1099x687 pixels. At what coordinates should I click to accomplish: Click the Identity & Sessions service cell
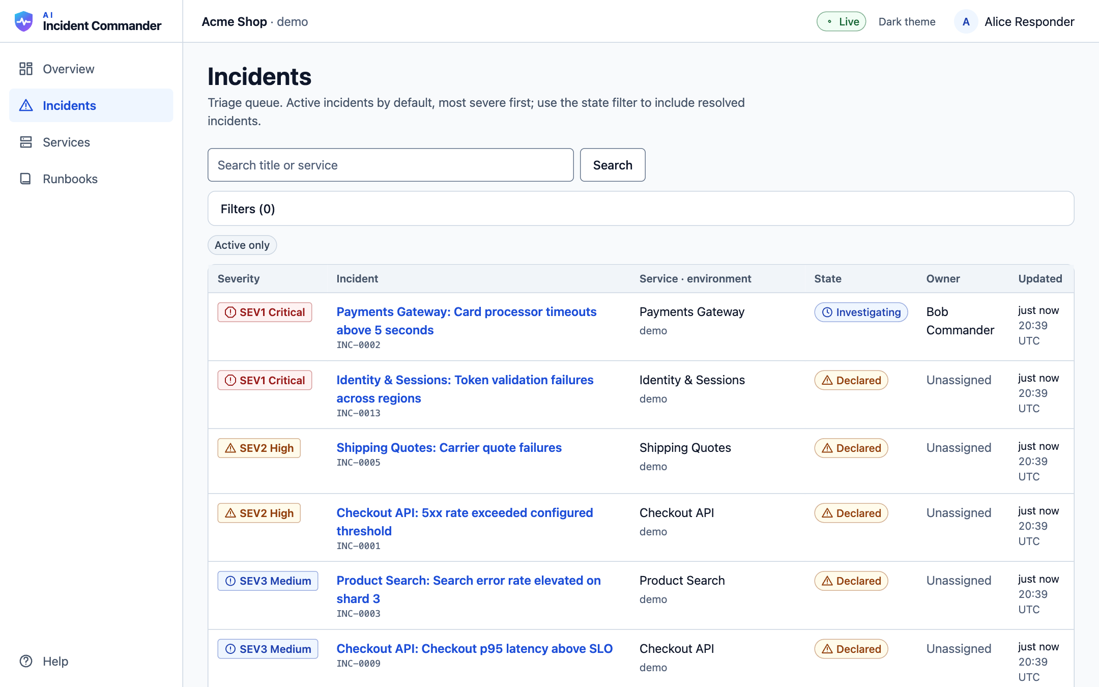point(692,380)
